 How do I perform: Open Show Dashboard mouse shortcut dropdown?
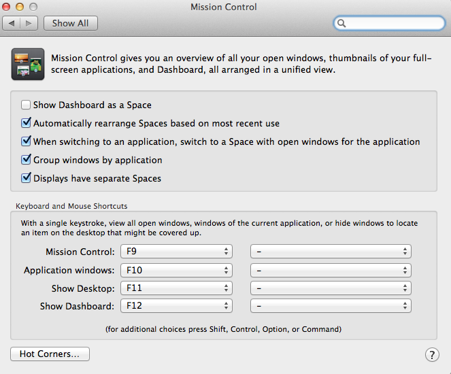[x=331, y=306]
